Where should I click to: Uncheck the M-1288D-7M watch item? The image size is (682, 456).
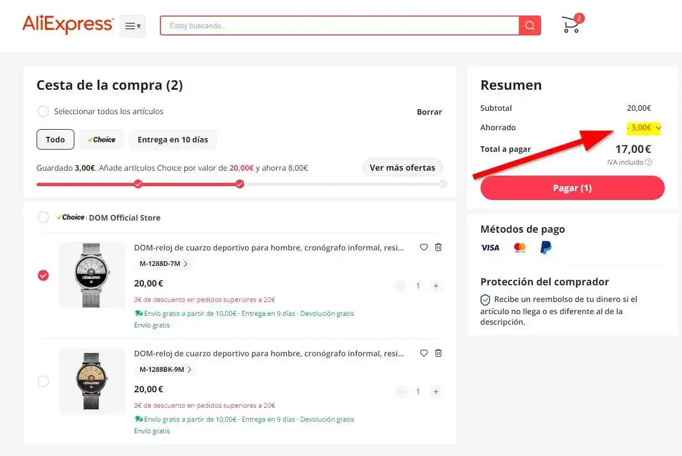pyautogui.click(x=43, y=275)
